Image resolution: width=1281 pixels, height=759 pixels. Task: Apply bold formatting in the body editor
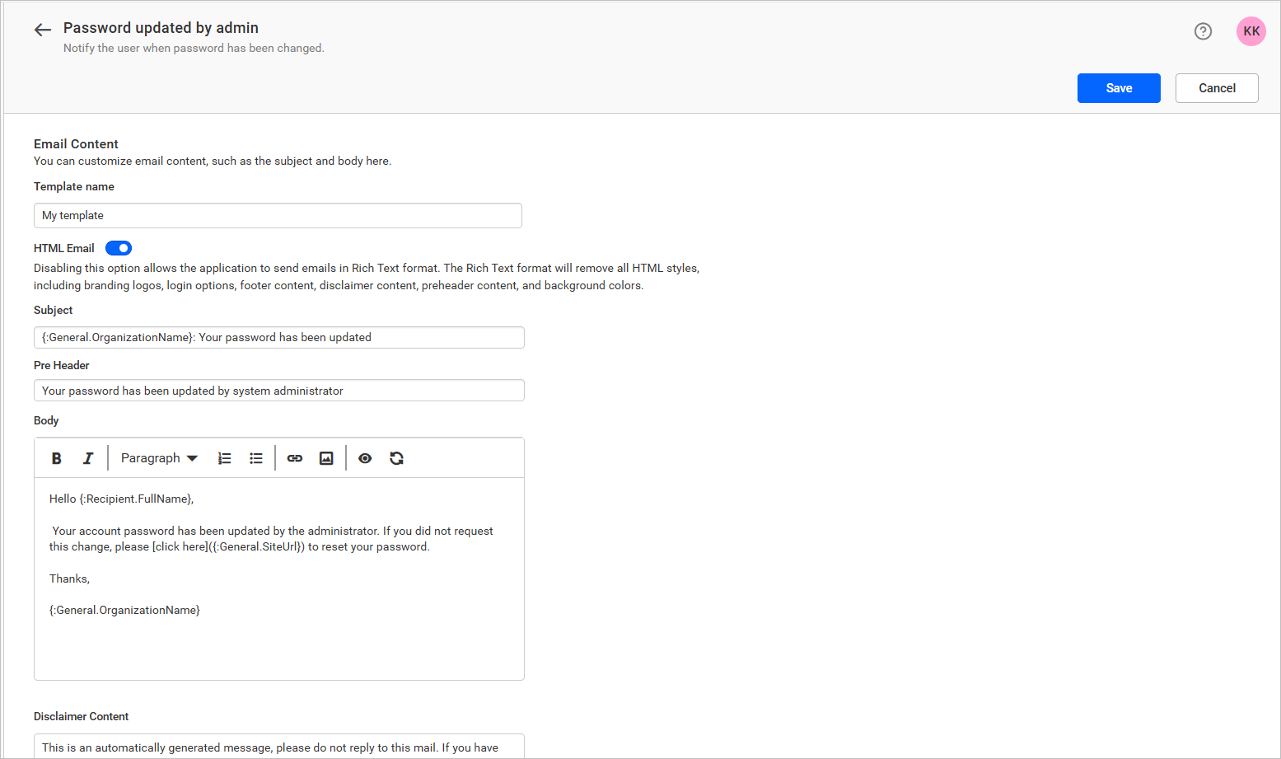click(56, 457)
